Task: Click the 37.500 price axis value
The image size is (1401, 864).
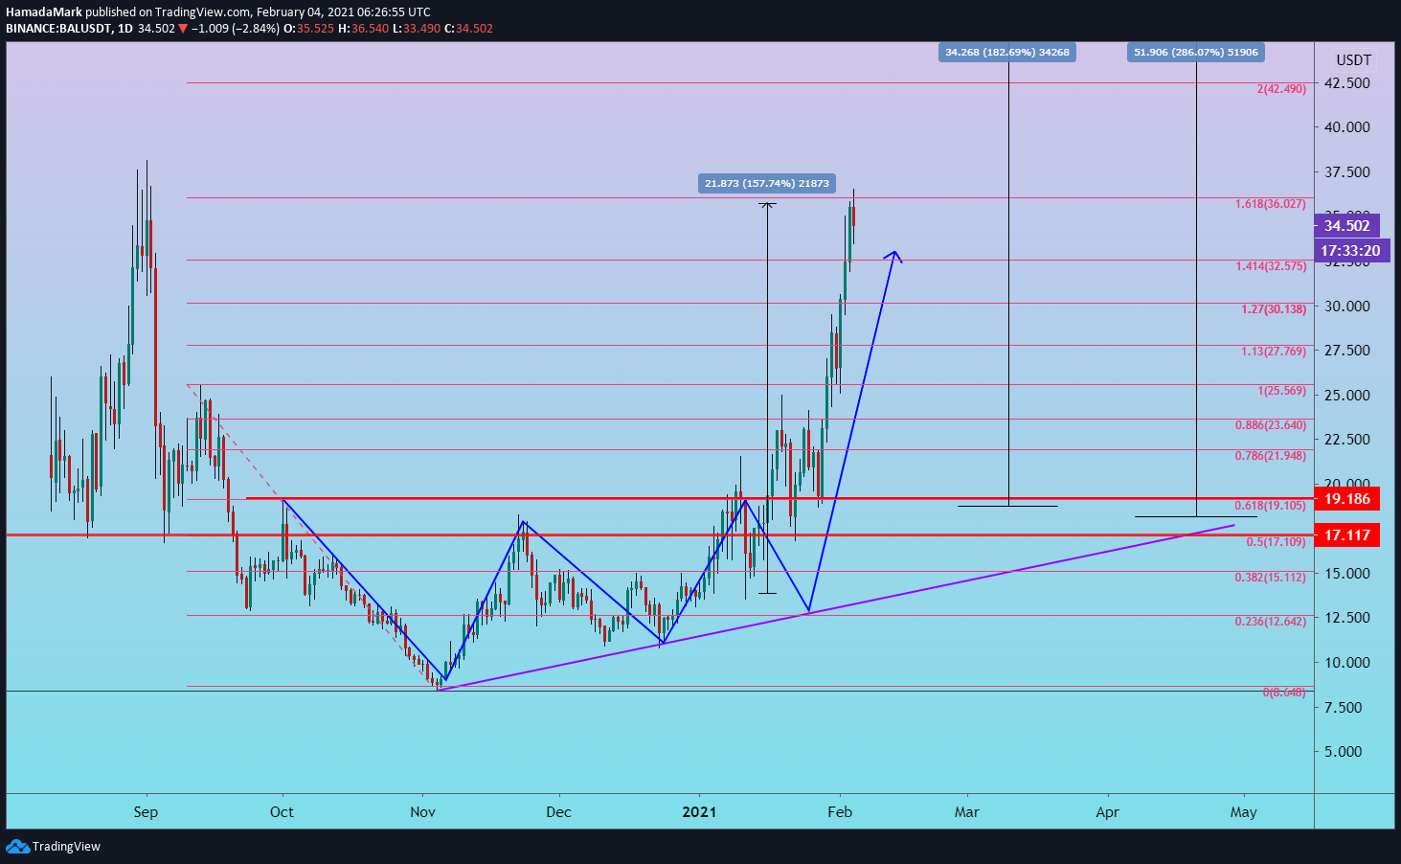Action: (x=1346, y=172)
